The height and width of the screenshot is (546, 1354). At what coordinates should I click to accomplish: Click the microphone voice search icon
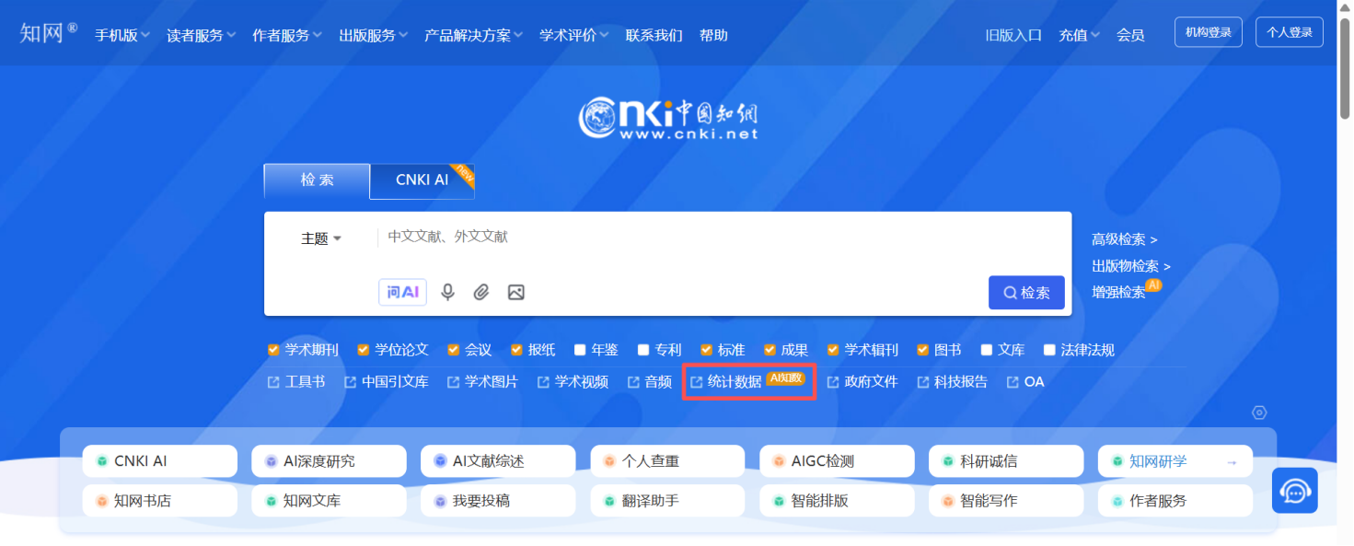[447, 292]
